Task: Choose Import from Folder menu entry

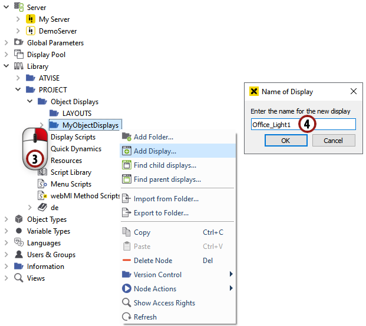Action: tap(166, 199)
